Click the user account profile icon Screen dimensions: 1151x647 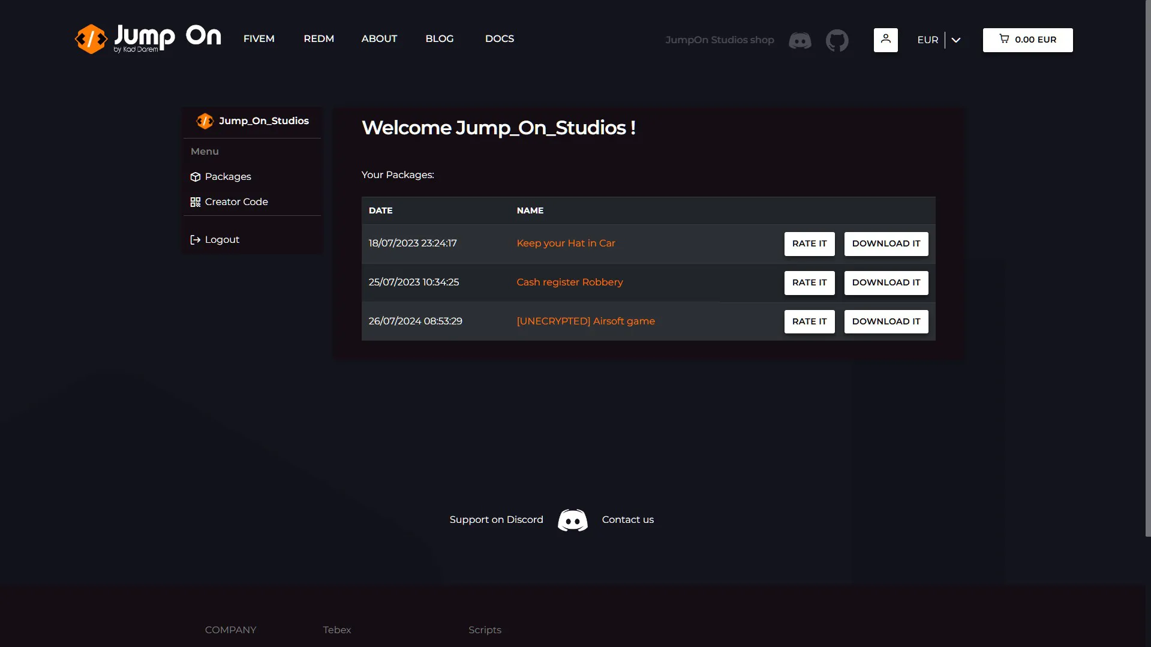point(885,40)
